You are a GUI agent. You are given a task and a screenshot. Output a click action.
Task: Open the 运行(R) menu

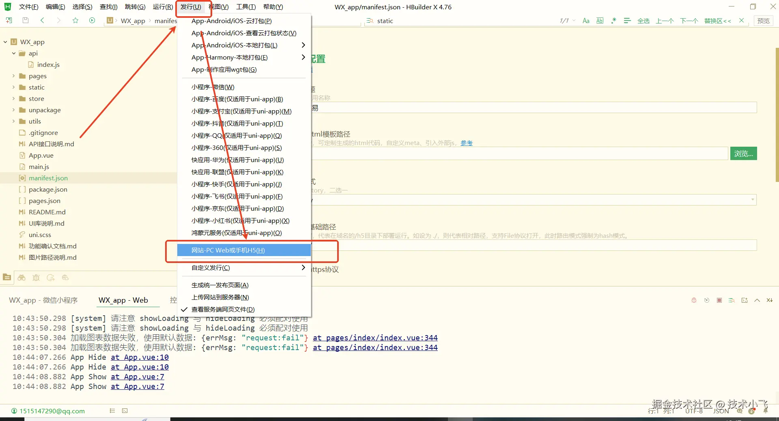click(163, 7)
